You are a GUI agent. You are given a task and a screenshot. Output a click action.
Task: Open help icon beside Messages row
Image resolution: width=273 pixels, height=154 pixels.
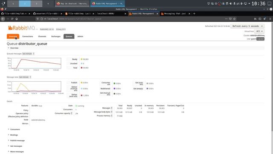[112, 108]
